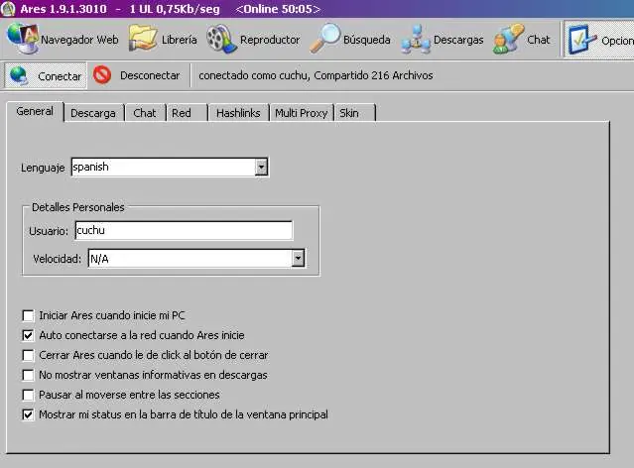
Task: Click title text 'Ares 1.9.1.3010'
Action: (x=63, y=9)
